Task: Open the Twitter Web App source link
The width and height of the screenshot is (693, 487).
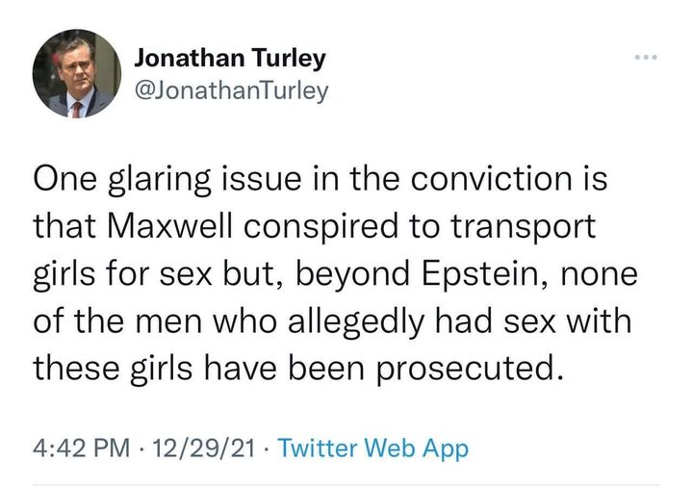Action: (x=372, y=448)
